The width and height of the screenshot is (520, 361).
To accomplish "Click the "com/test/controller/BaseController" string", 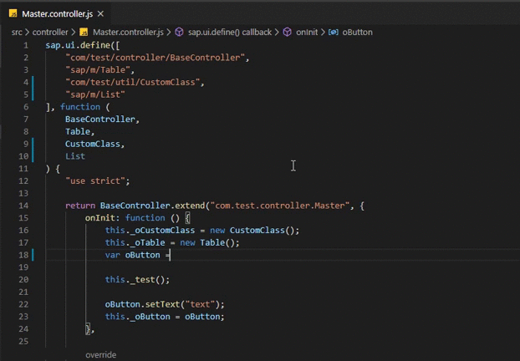I will coord(155,58).
